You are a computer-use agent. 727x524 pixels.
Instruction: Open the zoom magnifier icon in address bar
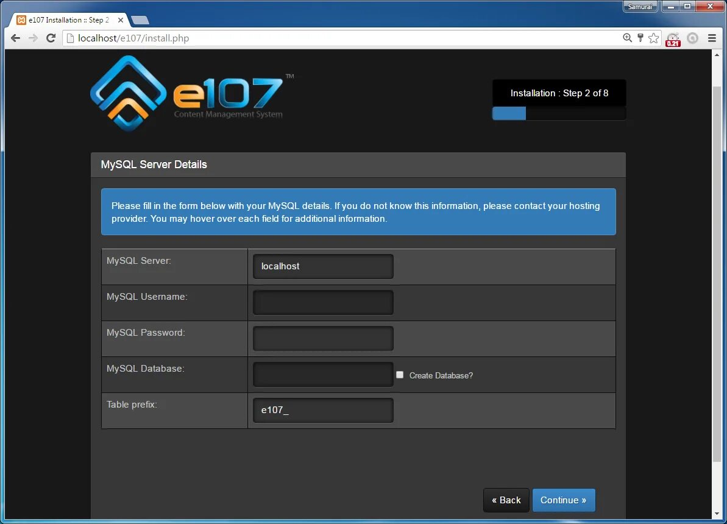[x=627, y=38]
